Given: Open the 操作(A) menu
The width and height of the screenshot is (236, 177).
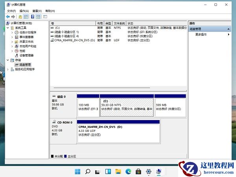Looking at the screenshot, I should pos(24,11).
